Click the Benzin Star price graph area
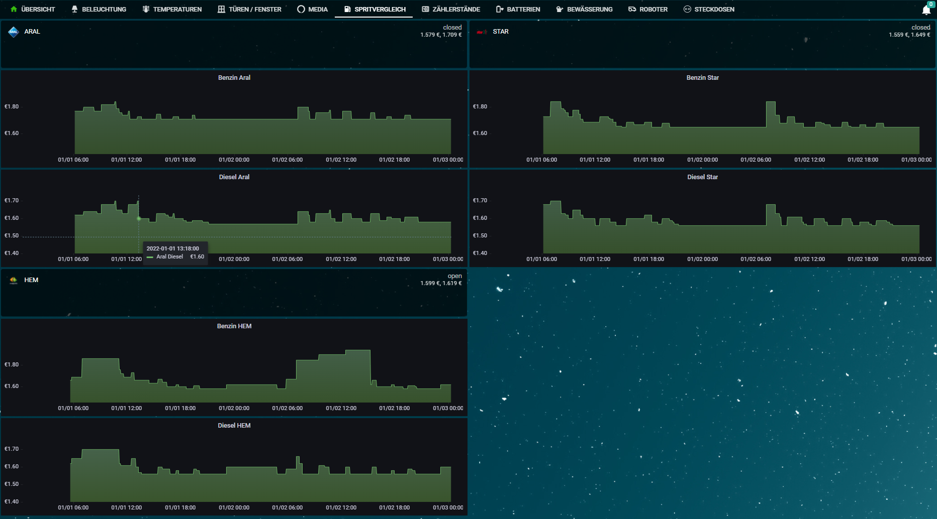937x519 pixels. pos(731,127)
